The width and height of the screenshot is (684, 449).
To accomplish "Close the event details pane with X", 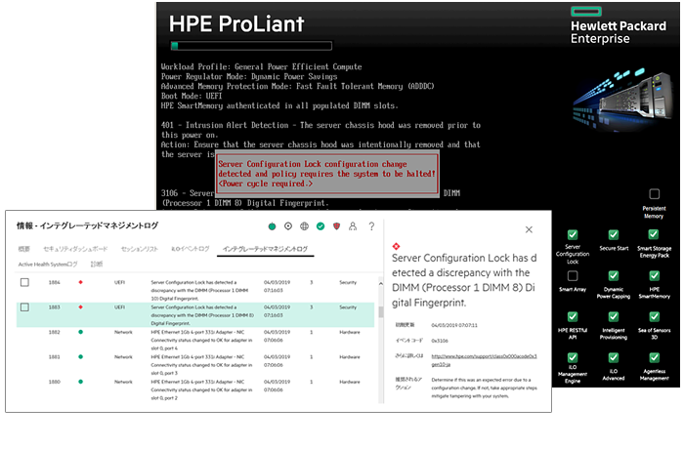I will [x=530, y=229].
